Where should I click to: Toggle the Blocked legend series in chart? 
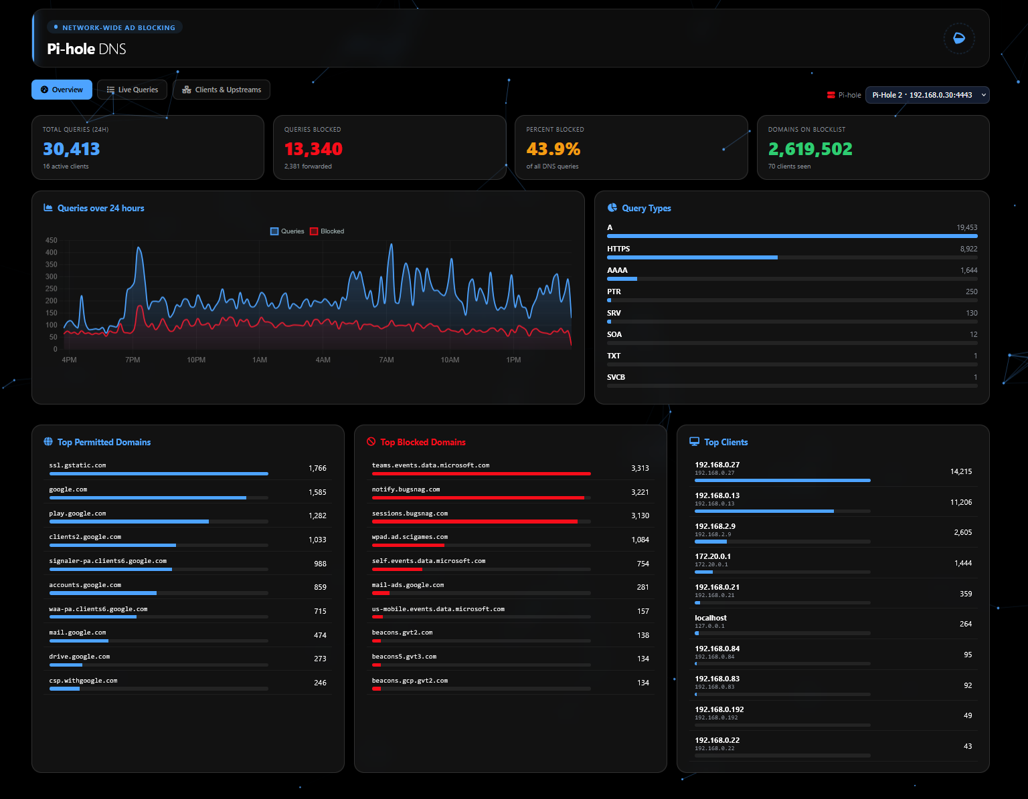(x=327, y=231)
